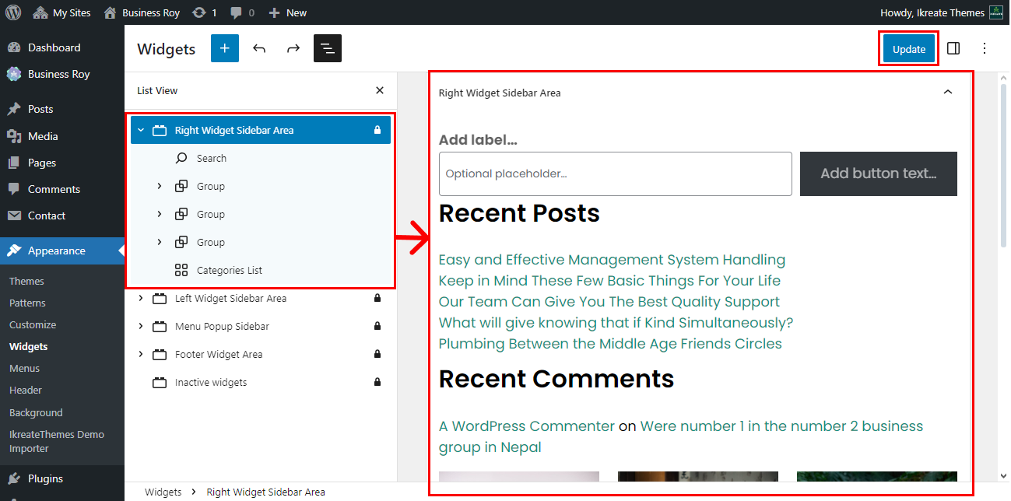The image size is (1011, 501).
Task: Open the comments bubble in admin bar
Action: click(241, 12)
